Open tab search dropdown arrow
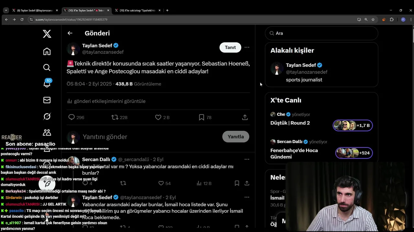Viewport: 414px width, 232px height. (6, 10)
